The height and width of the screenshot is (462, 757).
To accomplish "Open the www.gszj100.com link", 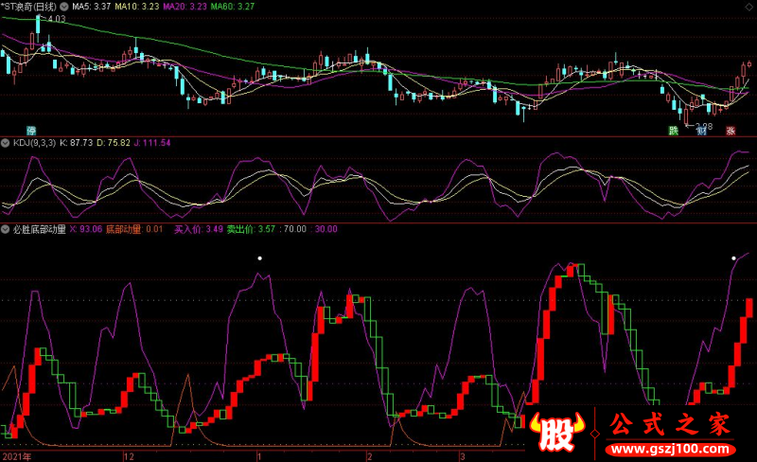I will pyautogui.click(x=670, y=449).
